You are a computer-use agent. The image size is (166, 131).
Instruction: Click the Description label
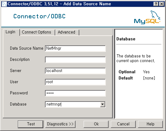click(20, 60)
